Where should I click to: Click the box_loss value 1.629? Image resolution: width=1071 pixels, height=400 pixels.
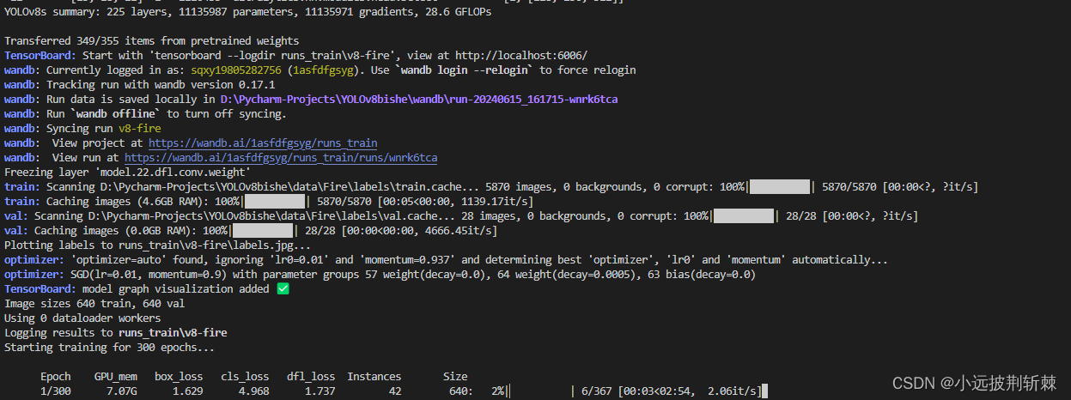pos(188,391)
